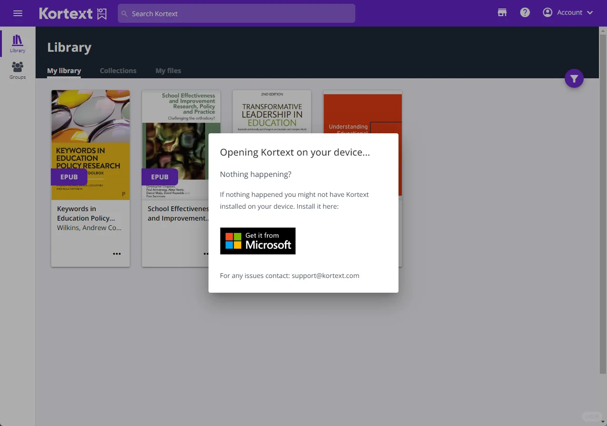Click the Nothing happening? text
The width and height of the screenshot is (607, 426).
click(256, 174)
